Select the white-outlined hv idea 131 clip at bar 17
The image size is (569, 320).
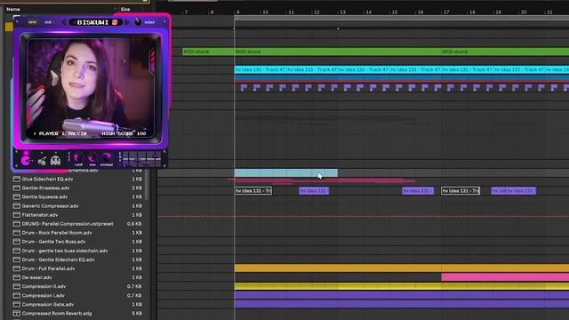[x=461, y=191]
